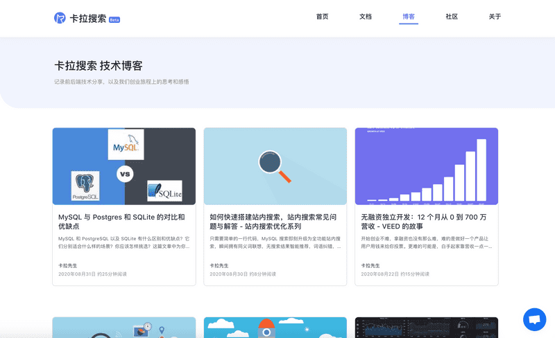Click date 2020年08月30日 约8分钟阅读

pyautogui.click(x=243, y=274)
